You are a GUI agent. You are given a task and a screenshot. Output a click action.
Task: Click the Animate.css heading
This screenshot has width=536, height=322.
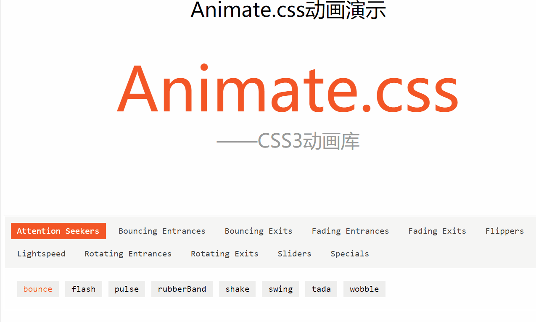tap(287, 90)
